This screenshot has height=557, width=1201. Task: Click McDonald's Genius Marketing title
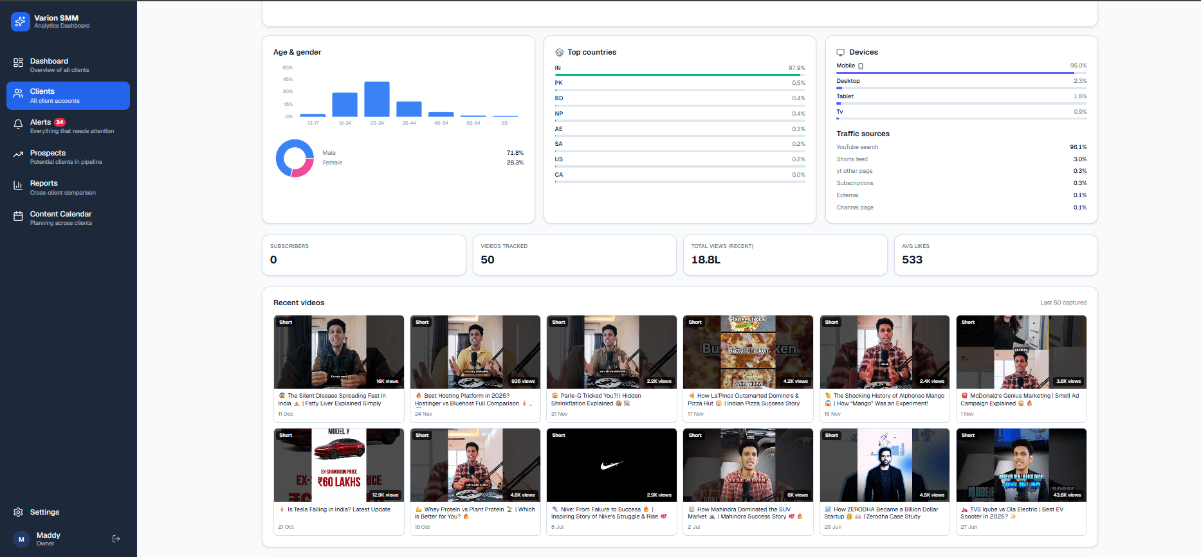point(1020,400)
